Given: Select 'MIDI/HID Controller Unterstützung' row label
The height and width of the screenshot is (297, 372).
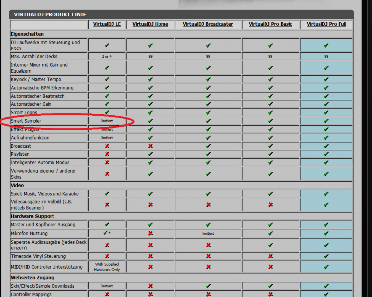Looking at the screenshot, I should click(47, 267).
